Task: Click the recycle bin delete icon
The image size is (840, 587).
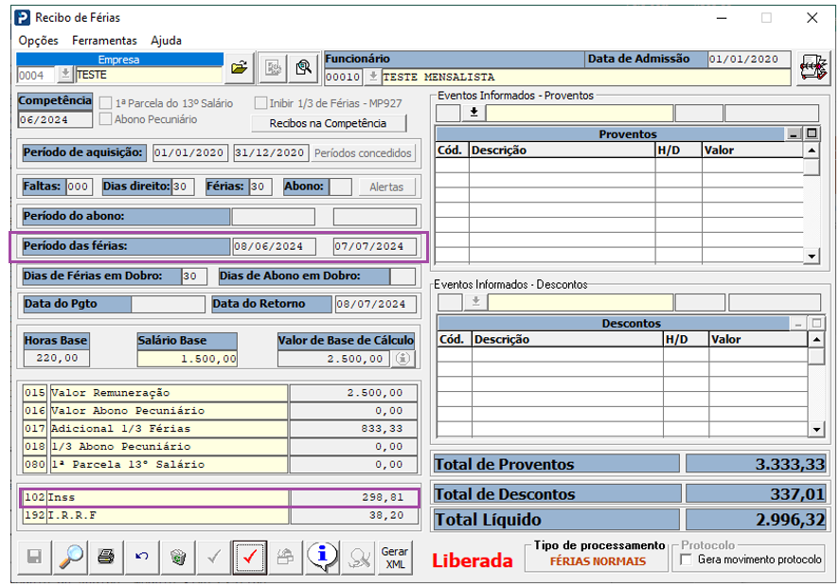Action: (x=178, y=557)
